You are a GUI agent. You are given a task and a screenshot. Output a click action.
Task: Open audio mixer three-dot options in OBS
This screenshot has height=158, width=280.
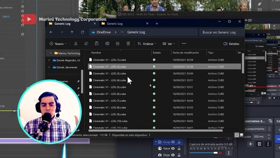[228, 153]
